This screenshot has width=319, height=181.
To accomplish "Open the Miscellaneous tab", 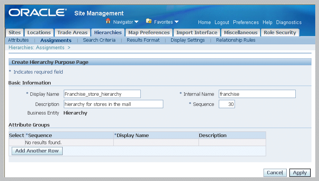I will 241,33.
